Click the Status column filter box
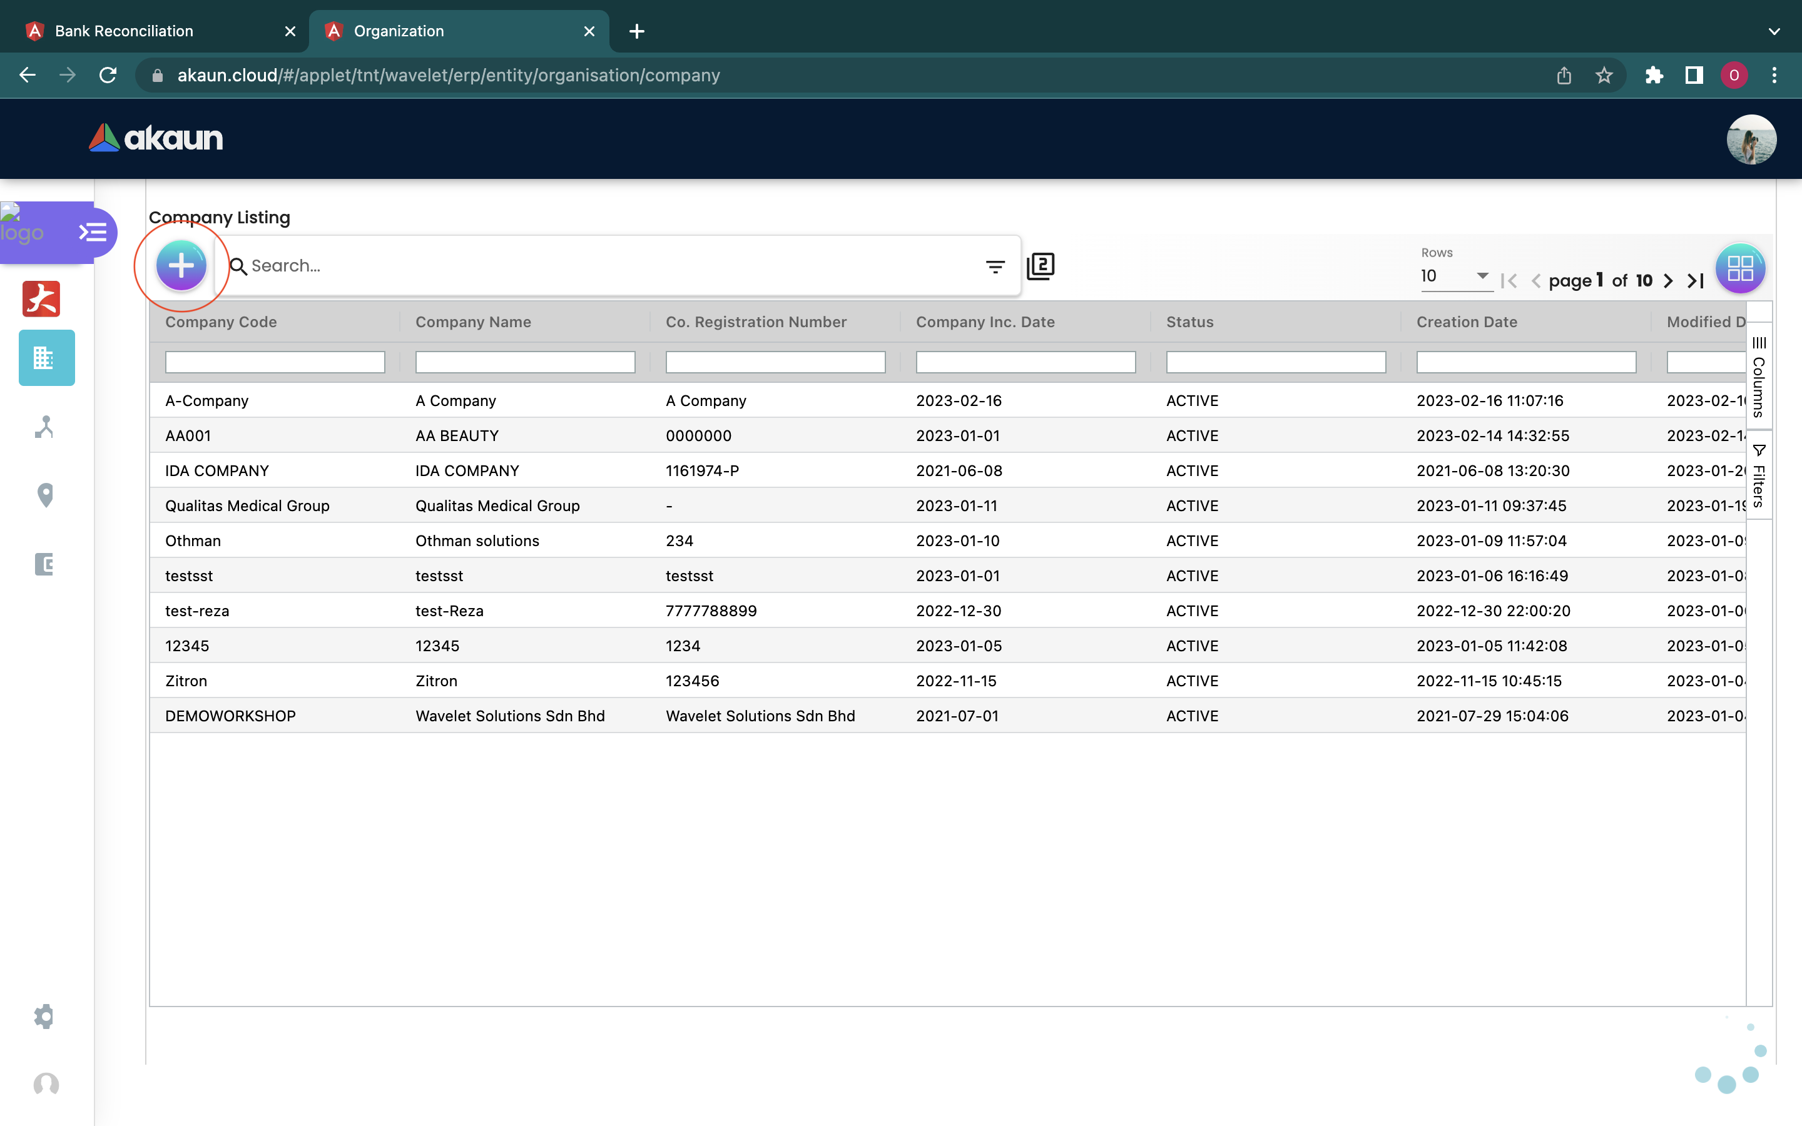Screen dimensions: 1802x1126 click(x=1275, y=363)
